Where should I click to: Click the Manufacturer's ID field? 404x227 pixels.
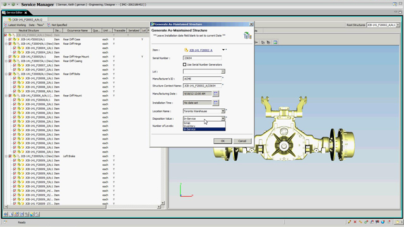202,79
